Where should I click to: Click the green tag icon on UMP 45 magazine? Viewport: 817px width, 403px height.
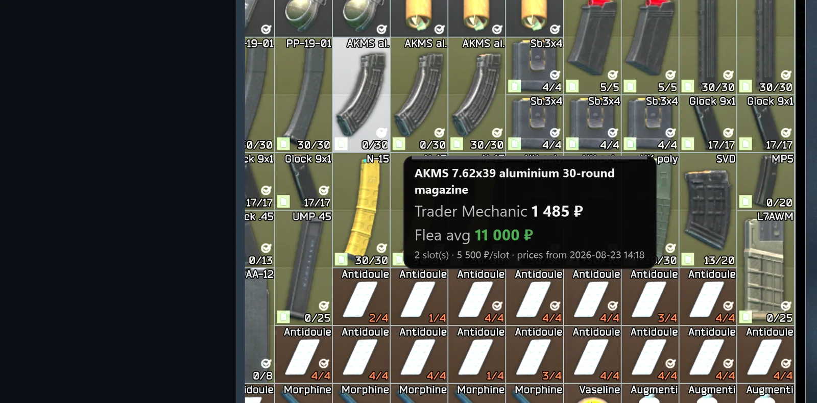[x=283, y=317]
